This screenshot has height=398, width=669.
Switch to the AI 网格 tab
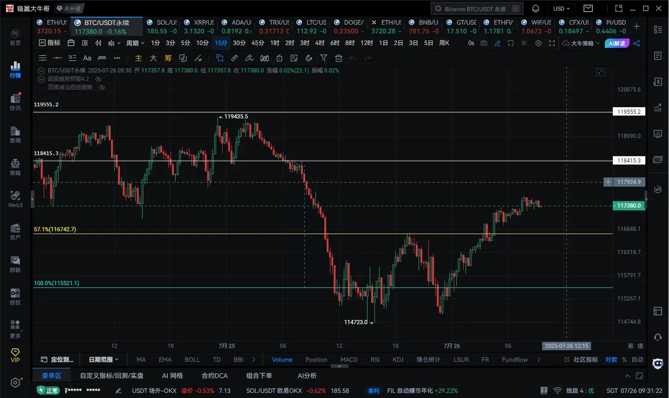coord(172,376)
